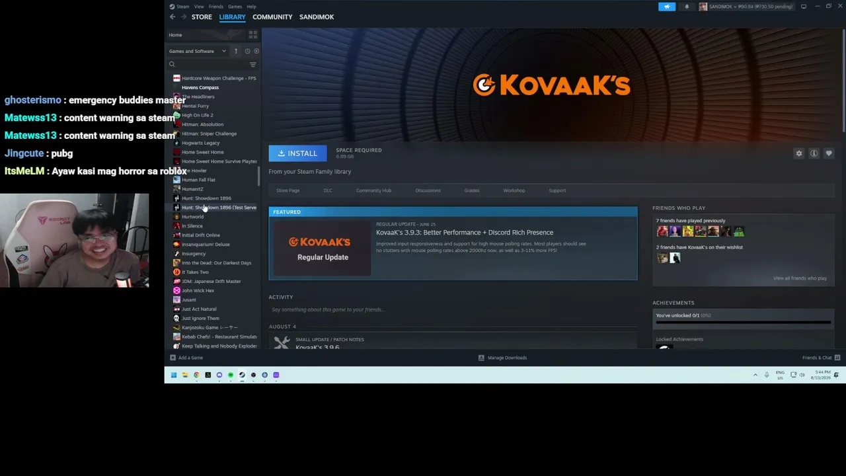Click the Steam taskbar icon
This screenshot has height=476, width=846.
242,375
